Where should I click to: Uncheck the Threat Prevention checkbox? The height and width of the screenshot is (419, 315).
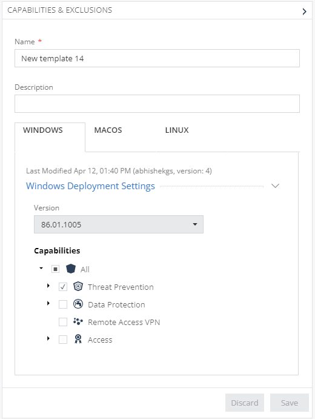tap(63, 287)
